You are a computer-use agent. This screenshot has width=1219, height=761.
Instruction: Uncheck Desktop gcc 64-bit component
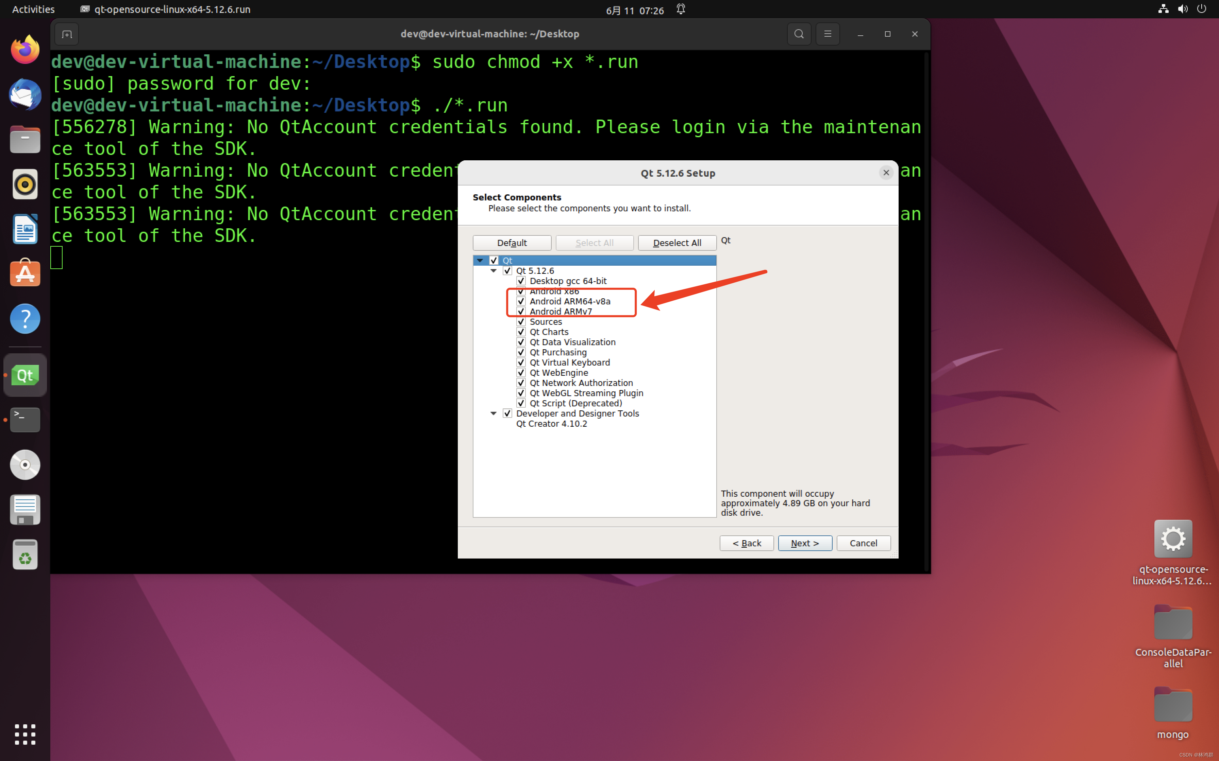(521, 281)
